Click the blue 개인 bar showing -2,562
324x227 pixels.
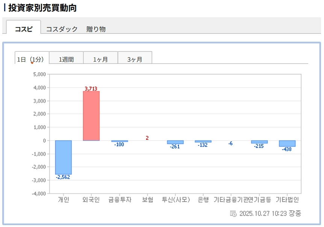tap(63, 157)
